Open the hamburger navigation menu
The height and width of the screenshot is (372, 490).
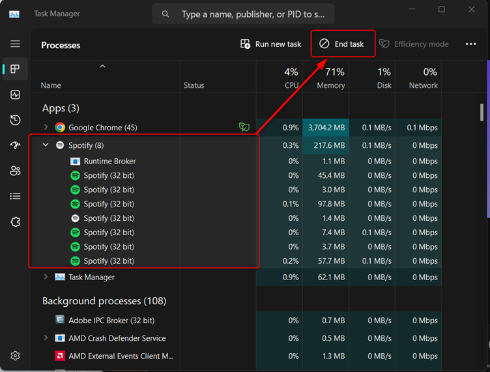point(15,44)
